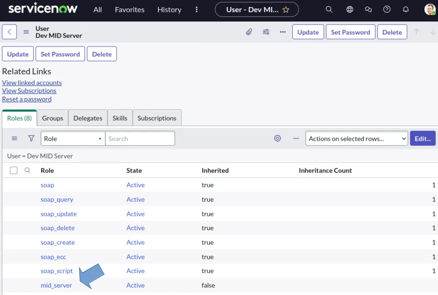438x295 pixels.
Task: Open Reset a password link
Action: coord(27,99)
